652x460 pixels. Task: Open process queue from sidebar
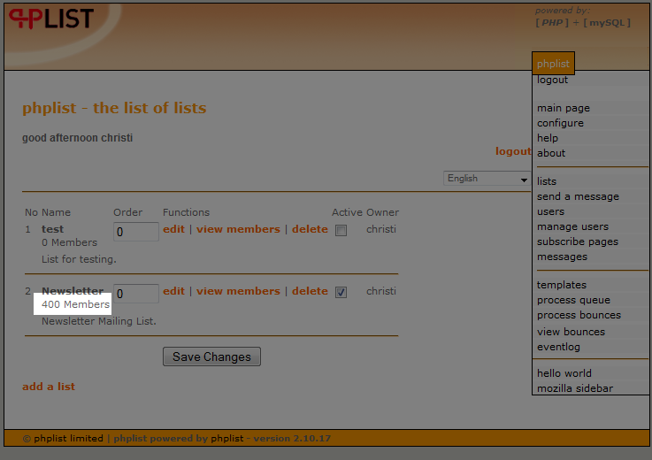(x=572, y=300)
